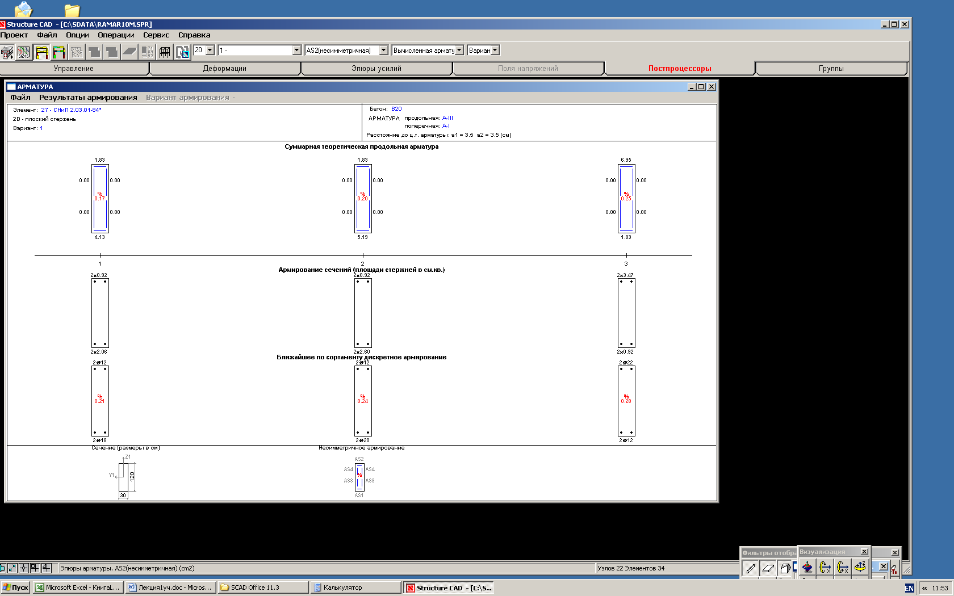Image resolution: width=954 pixels, height=596 pixels.
Task: Click the rotate-about-Z icon in Визуализация
Action: [x=860, y=566]
